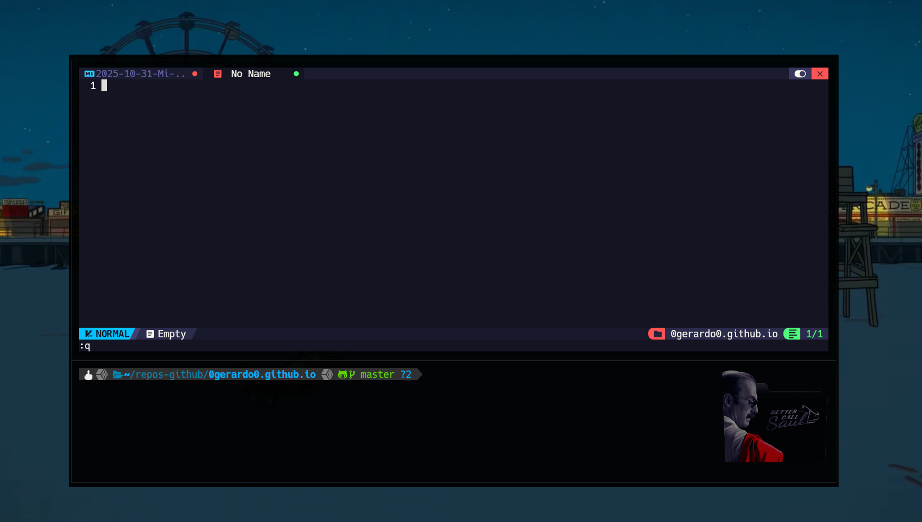Click the green dot on No Name tab
Screen dimensions: 922x522
[x=296, y=74]
